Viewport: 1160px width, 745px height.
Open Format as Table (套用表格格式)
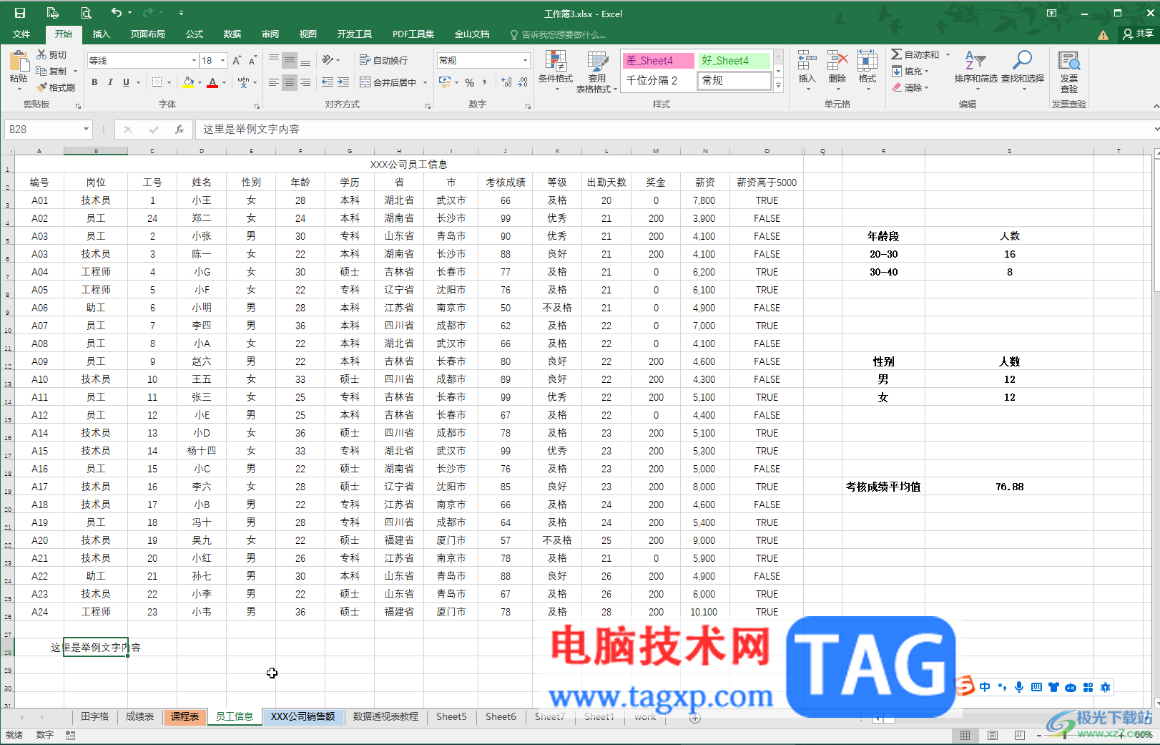(x=596, y=72)
